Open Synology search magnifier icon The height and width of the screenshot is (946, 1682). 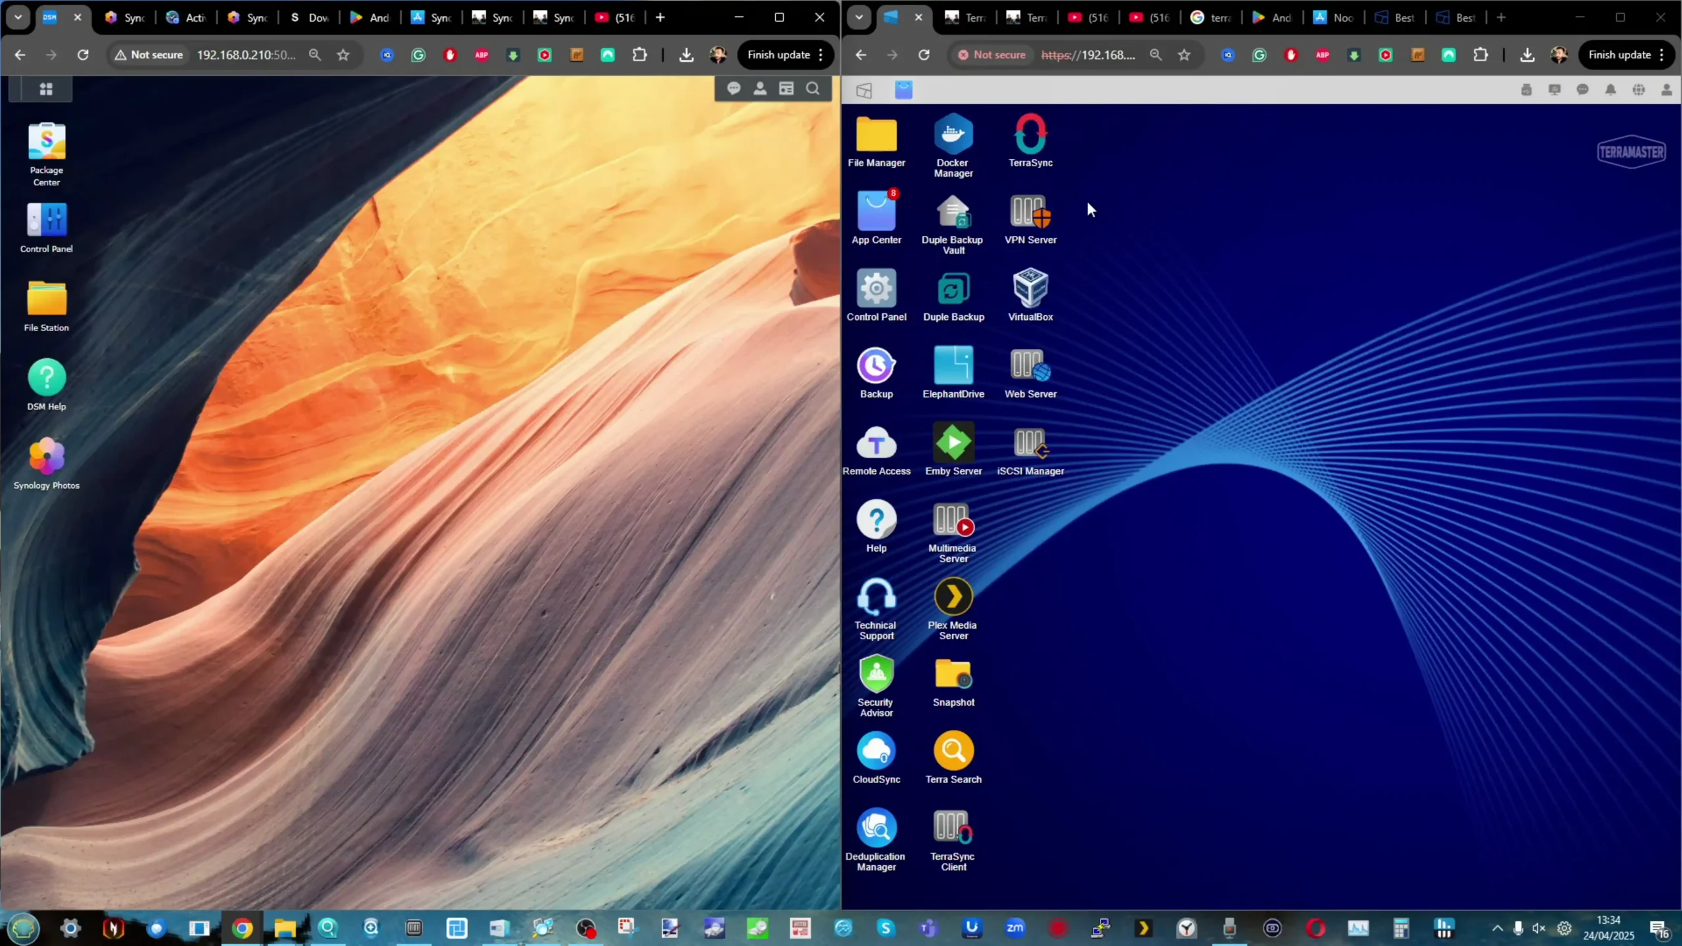(813, 89)
